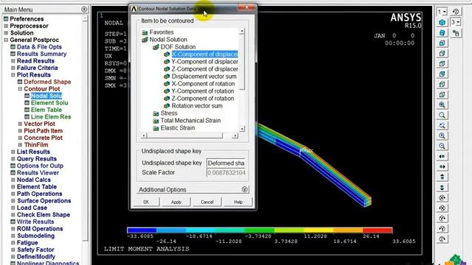Rotate model about negative X icon

point(442,198)
